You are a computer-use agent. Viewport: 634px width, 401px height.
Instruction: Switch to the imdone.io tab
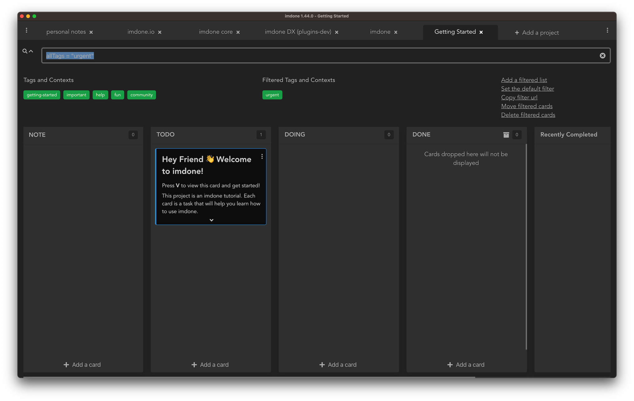point(141,32)
